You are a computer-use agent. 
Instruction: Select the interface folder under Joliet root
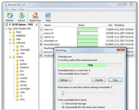pos(21,36)
